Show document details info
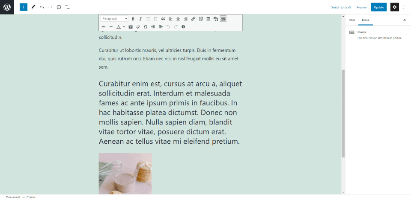 coord(59,7)
